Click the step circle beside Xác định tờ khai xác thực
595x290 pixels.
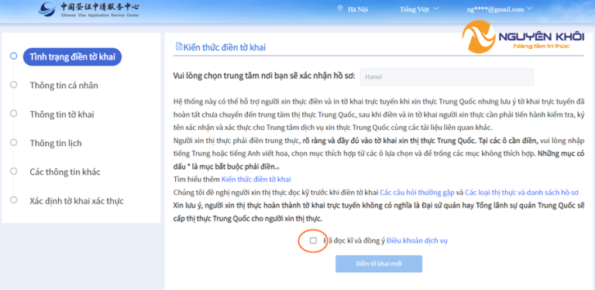pos(14,200)
